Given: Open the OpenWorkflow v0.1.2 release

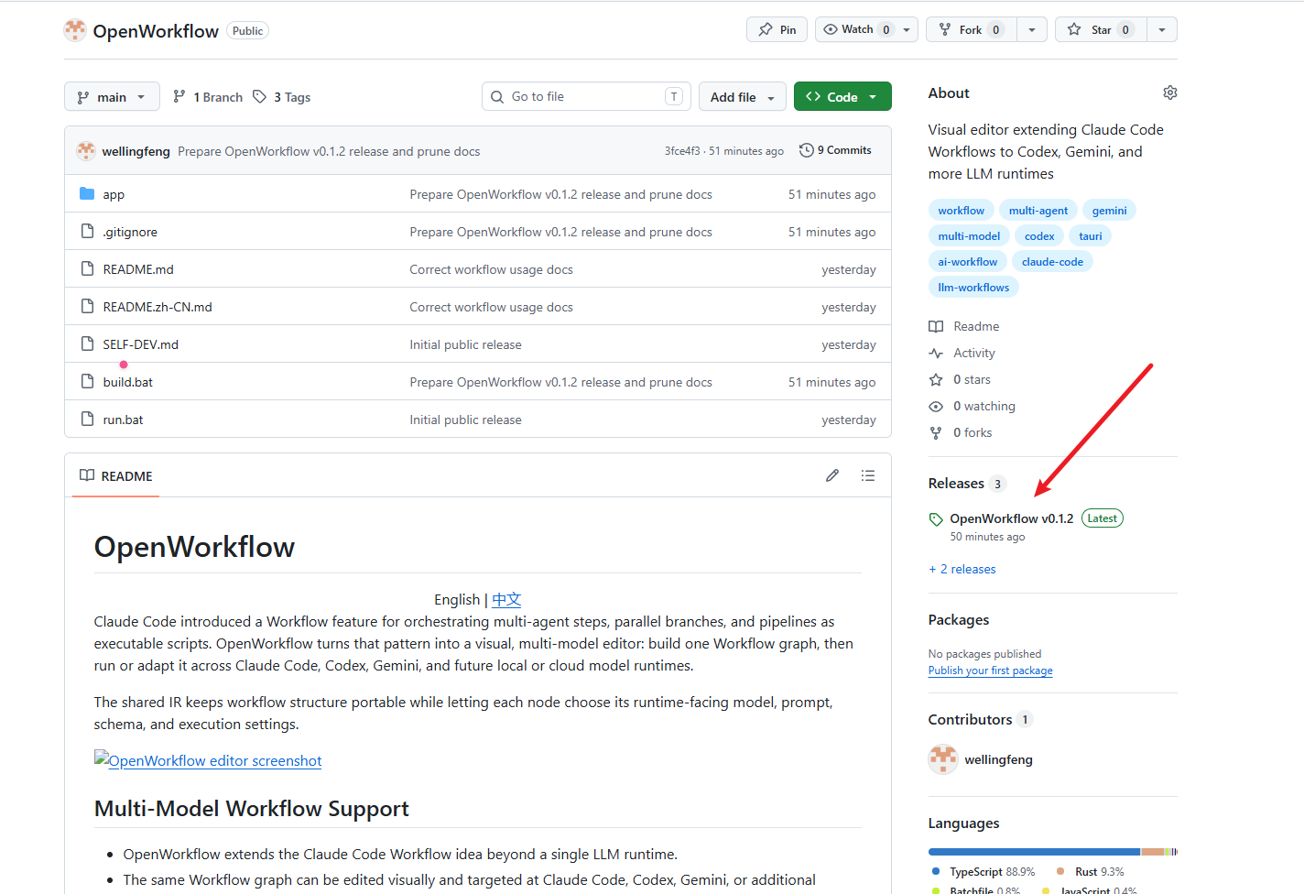Looking at the screenshot, I should tap(1012, 518).
